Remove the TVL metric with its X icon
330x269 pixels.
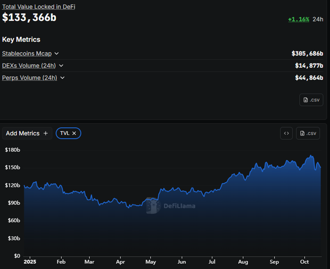point(74,133)
